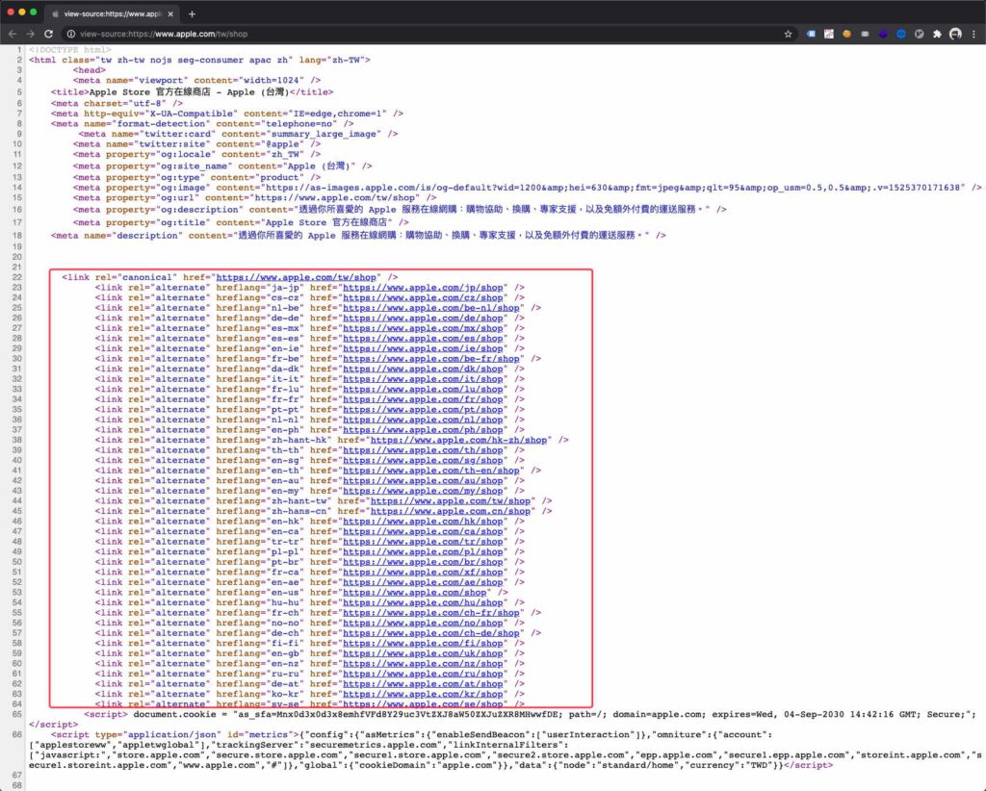
Task: Open a new tab with the plus button
Action: click(192, 13)
